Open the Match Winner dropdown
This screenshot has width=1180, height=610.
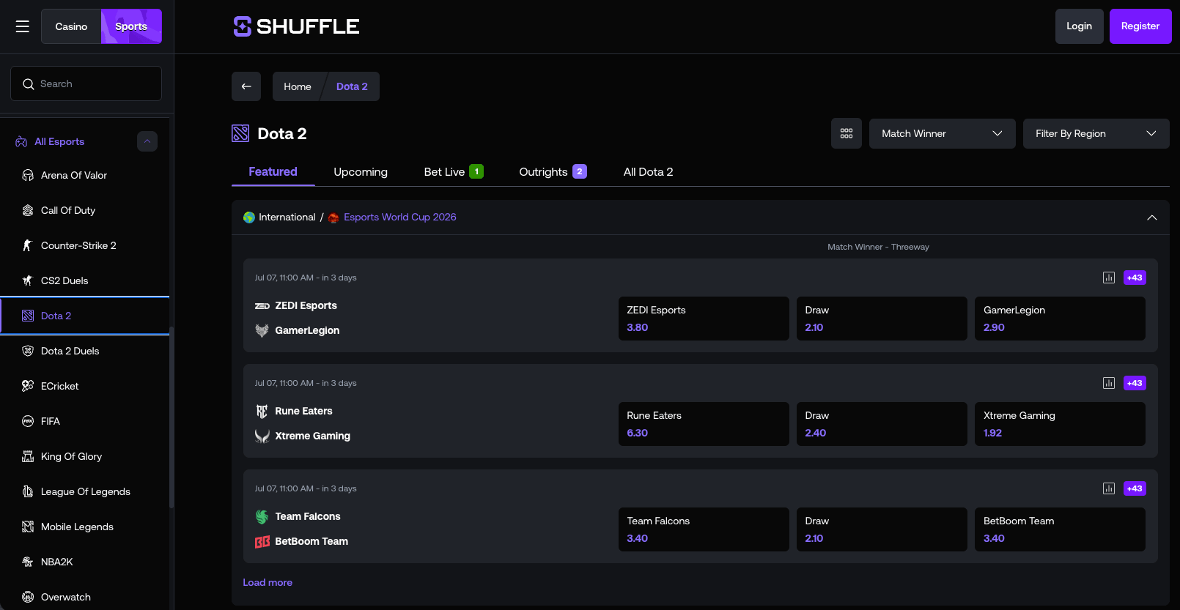tap(943, 133)
